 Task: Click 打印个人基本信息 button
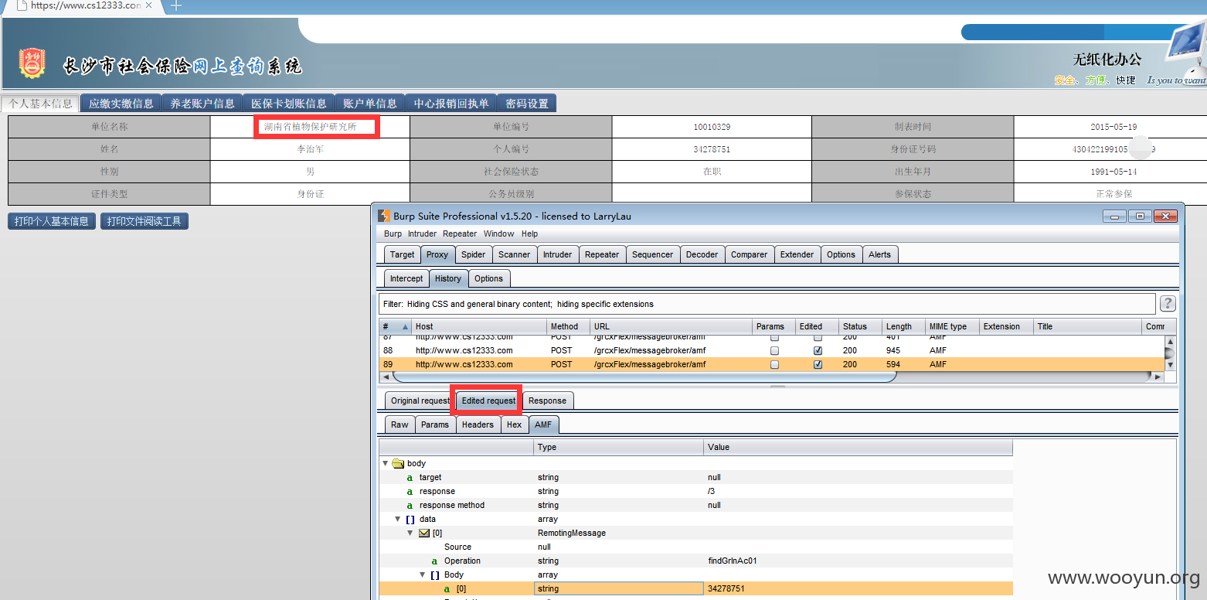tap(52, 221)
